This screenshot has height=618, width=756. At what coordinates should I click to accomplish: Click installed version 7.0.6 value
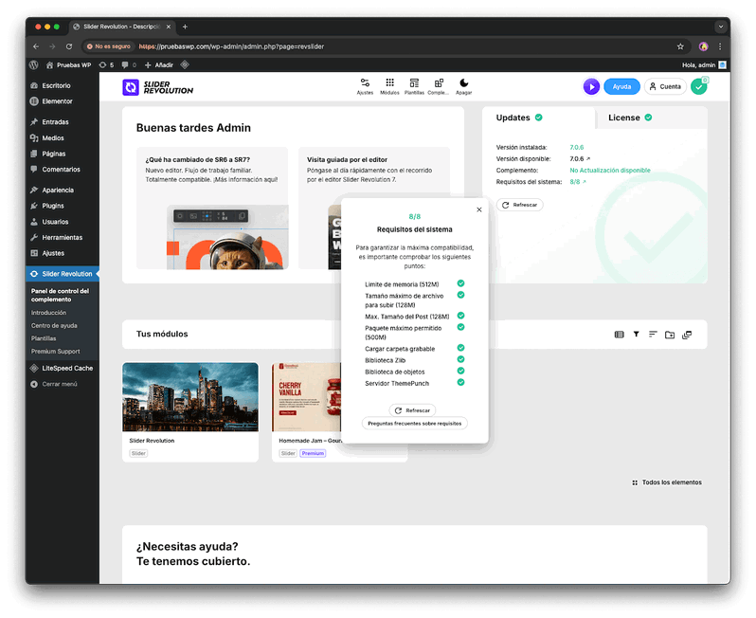click(577, 147)
